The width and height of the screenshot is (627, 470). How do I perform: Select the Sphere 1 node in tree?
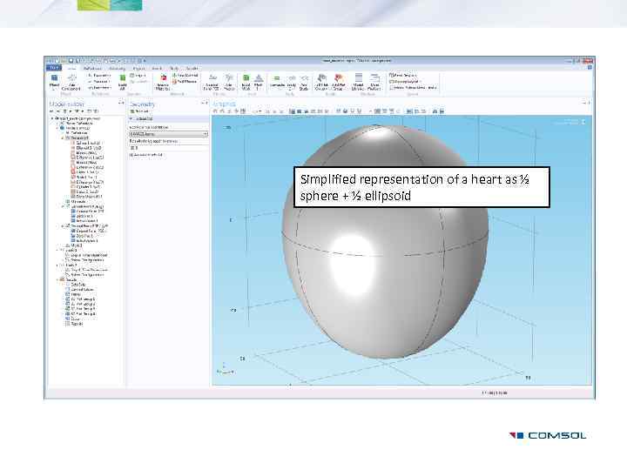point(85,143)
